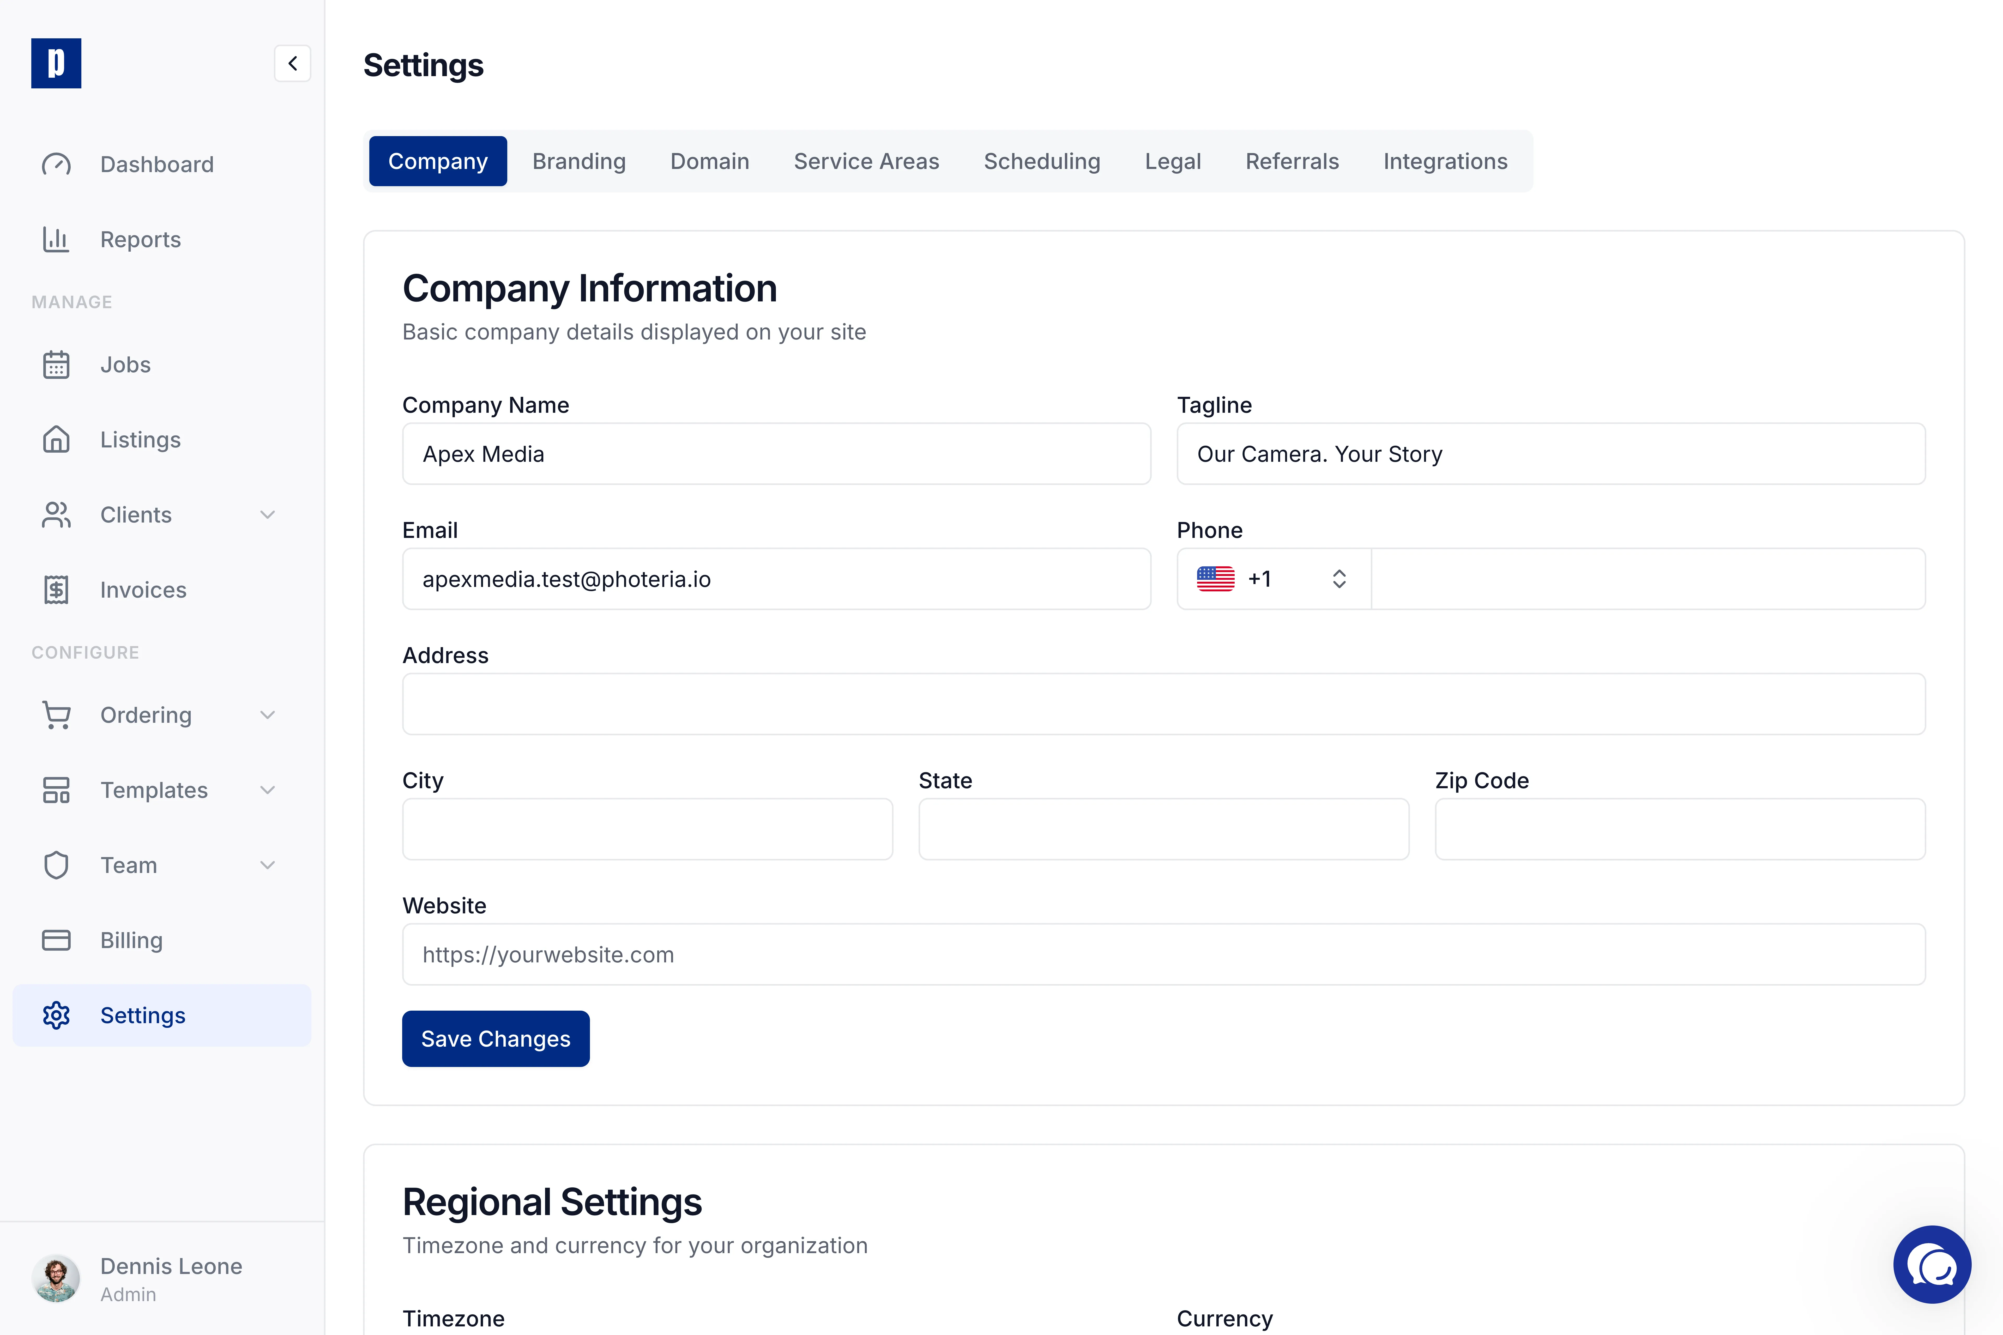Viewport: 2003px width, 1335px height.
Task: Click the Email input field
Action: 777,579
